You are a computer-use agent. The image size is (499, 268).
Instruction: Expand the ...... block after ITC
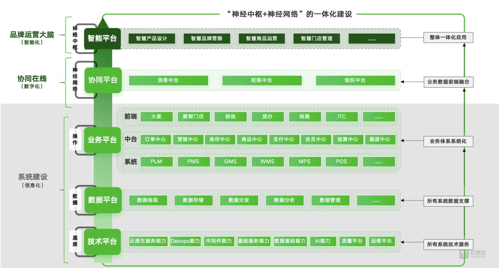(x=379, y=117)
